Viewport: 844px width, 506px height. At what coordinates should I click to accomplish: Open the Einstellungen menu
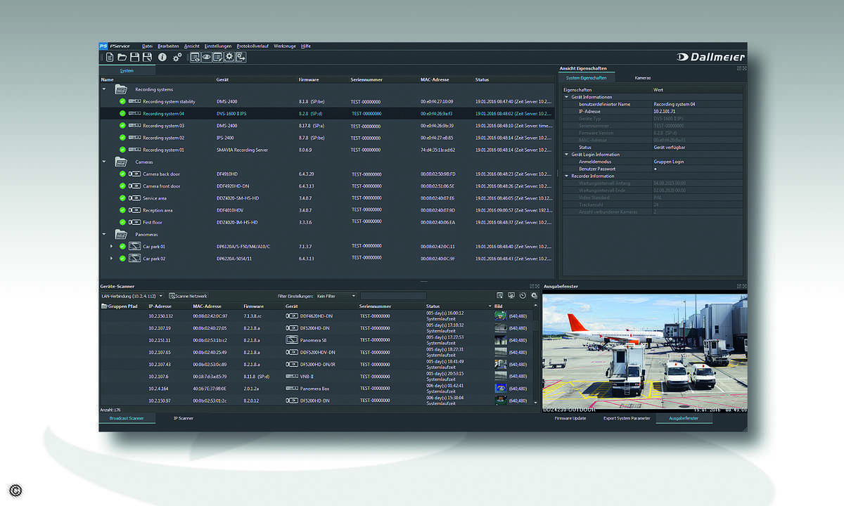(x=218, y=46)
